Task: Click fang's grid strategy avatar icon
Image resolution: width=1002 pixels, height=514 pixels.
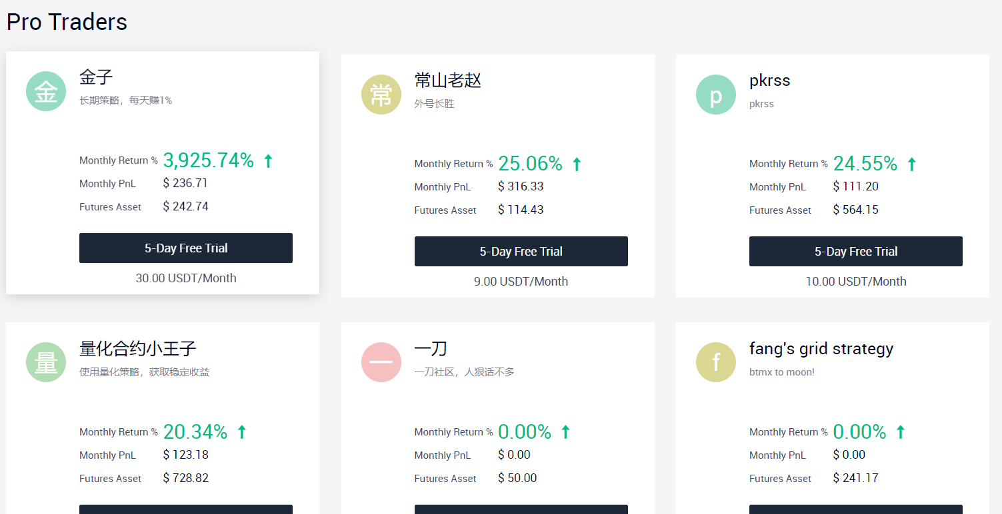Action: click(x=715, y=362)
